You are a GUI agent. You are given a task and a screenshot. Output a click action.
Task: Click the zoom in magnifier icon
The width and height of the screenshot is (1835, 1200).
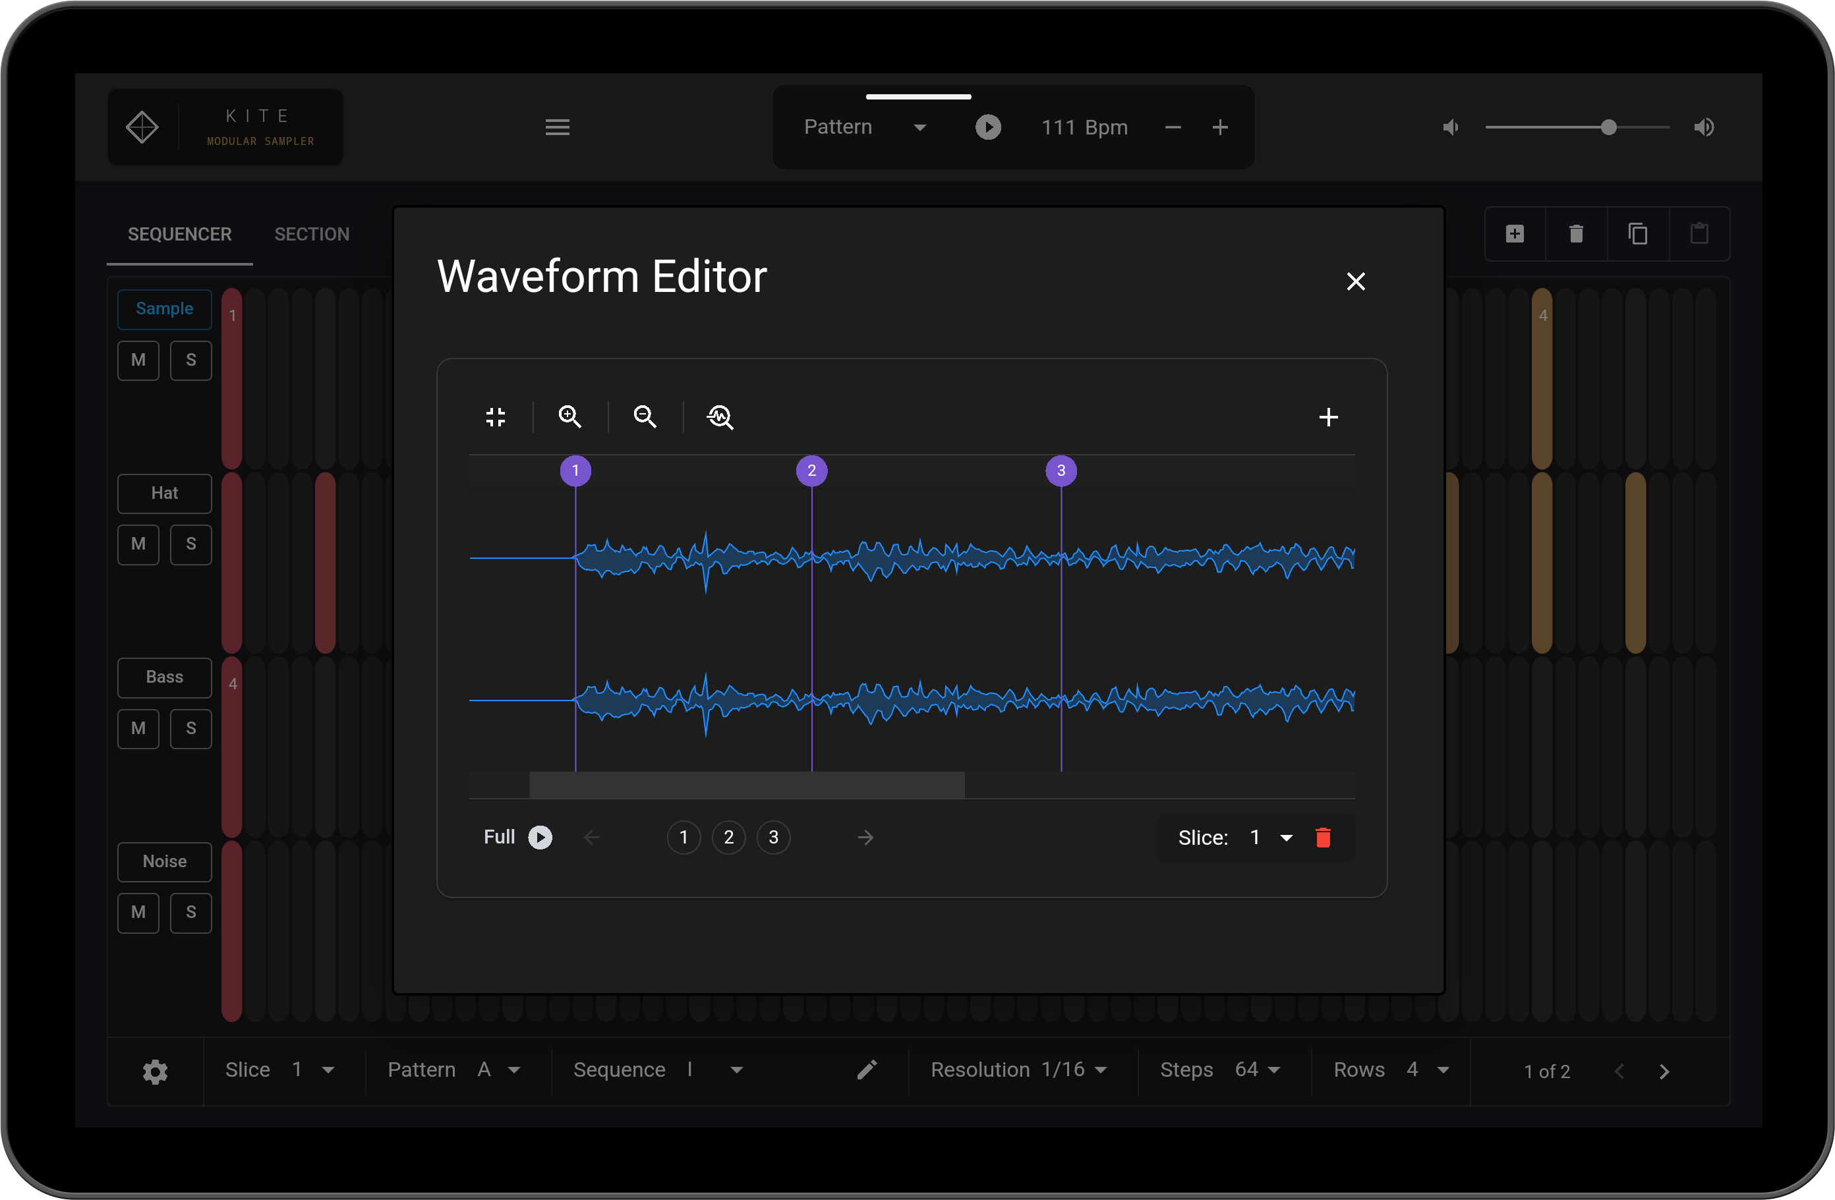point(569,417)
